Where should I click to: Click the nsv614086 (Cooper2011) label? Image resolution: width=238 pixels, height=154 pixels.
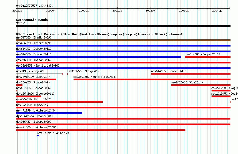(x=202, y=54)
